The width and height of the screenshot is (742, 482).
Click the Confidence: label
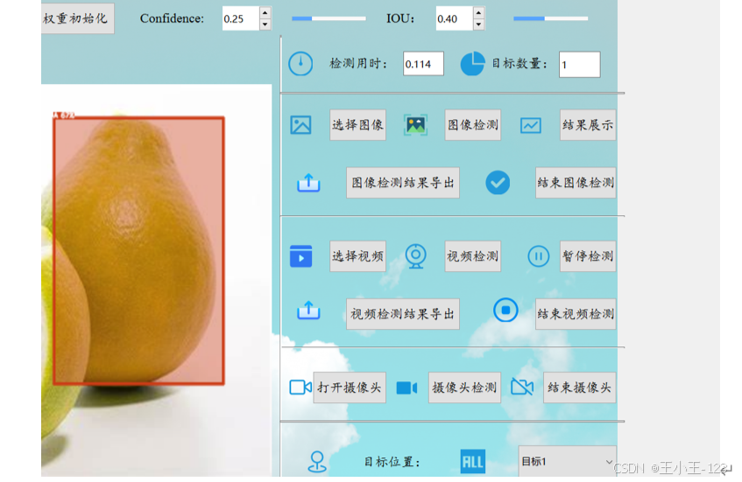click(173, 18)
